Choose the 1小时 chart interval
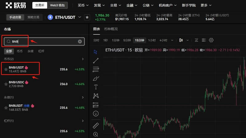Screen dimensions: 246x138 (152, 40)
